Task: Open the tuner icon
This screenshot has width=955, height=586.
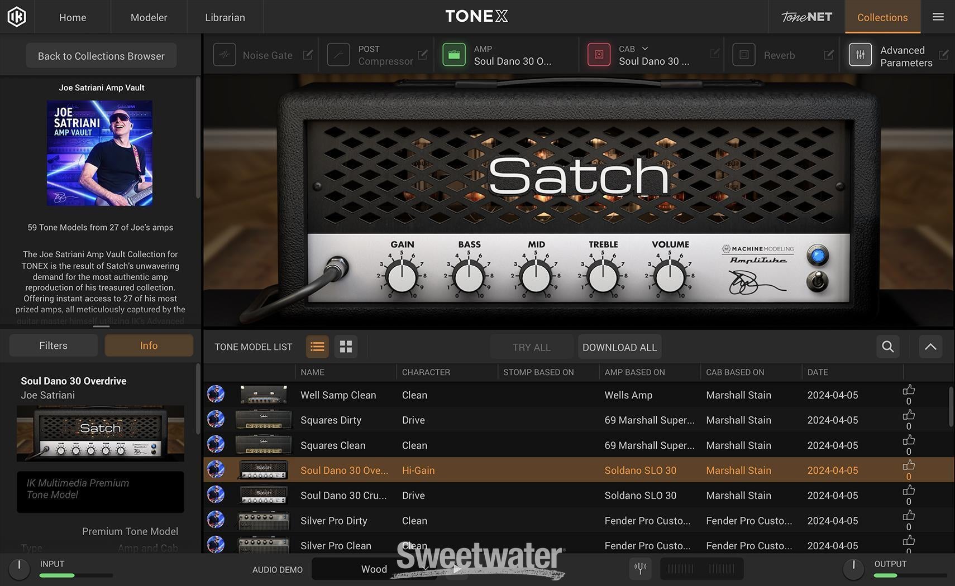Action: click(640, 569)
